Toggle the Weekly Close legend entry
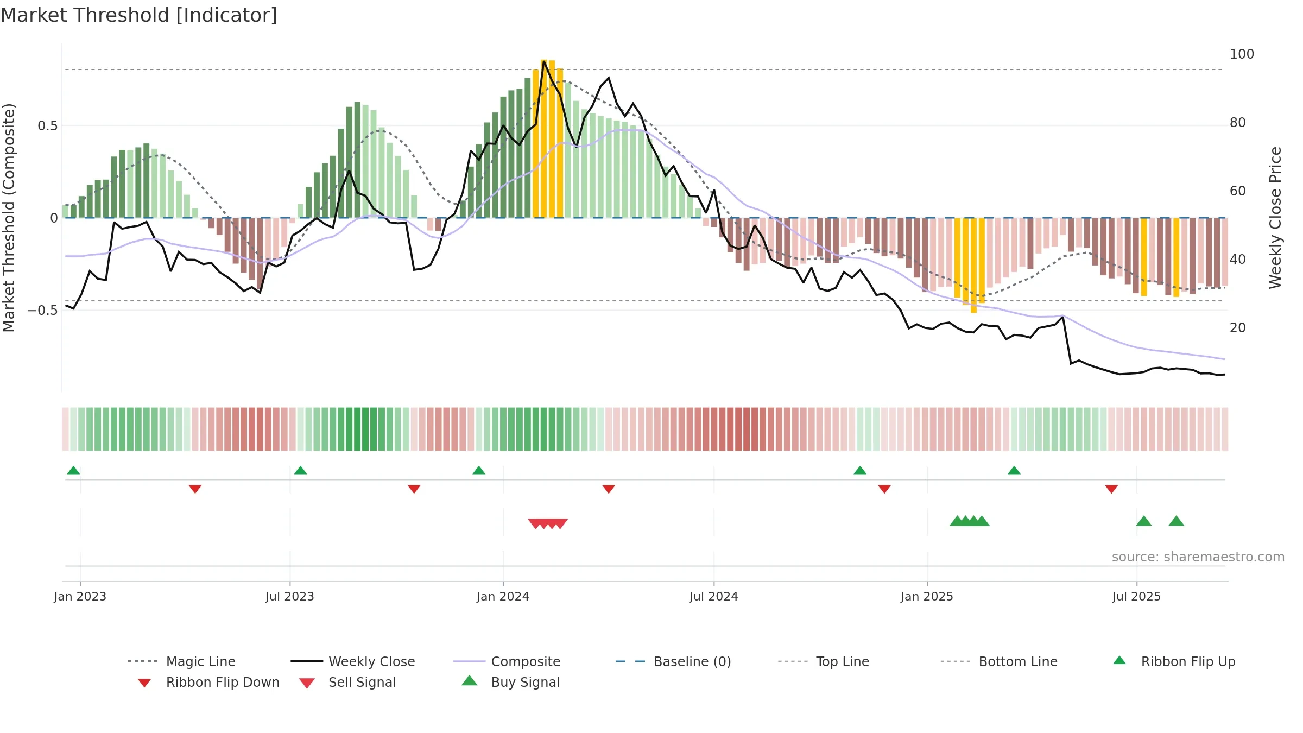The image size is (1303, 733). pyautogui.click(x=353, y=661)
